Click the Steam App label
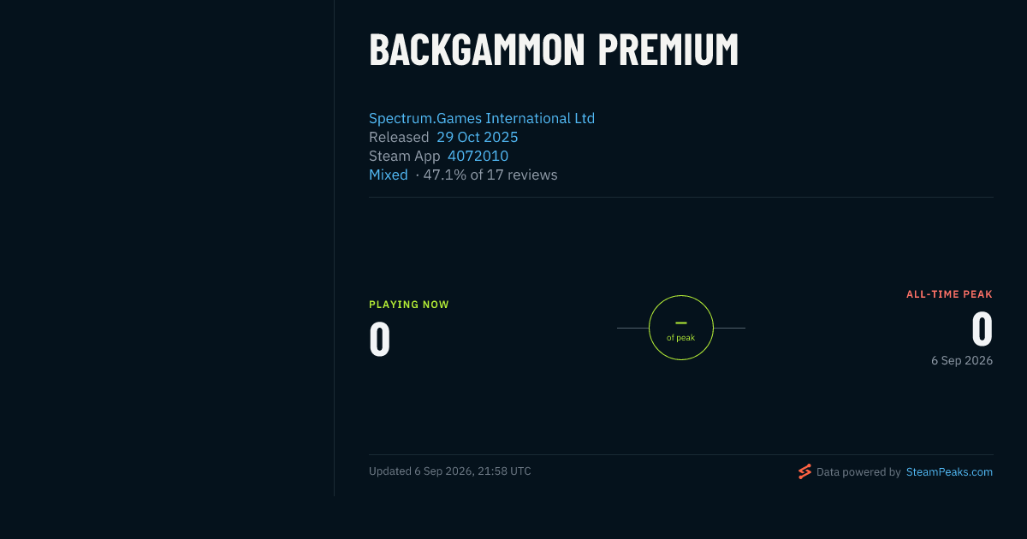Image resolution: width=1027 pixels, height=539 pixels. (405, 156)
